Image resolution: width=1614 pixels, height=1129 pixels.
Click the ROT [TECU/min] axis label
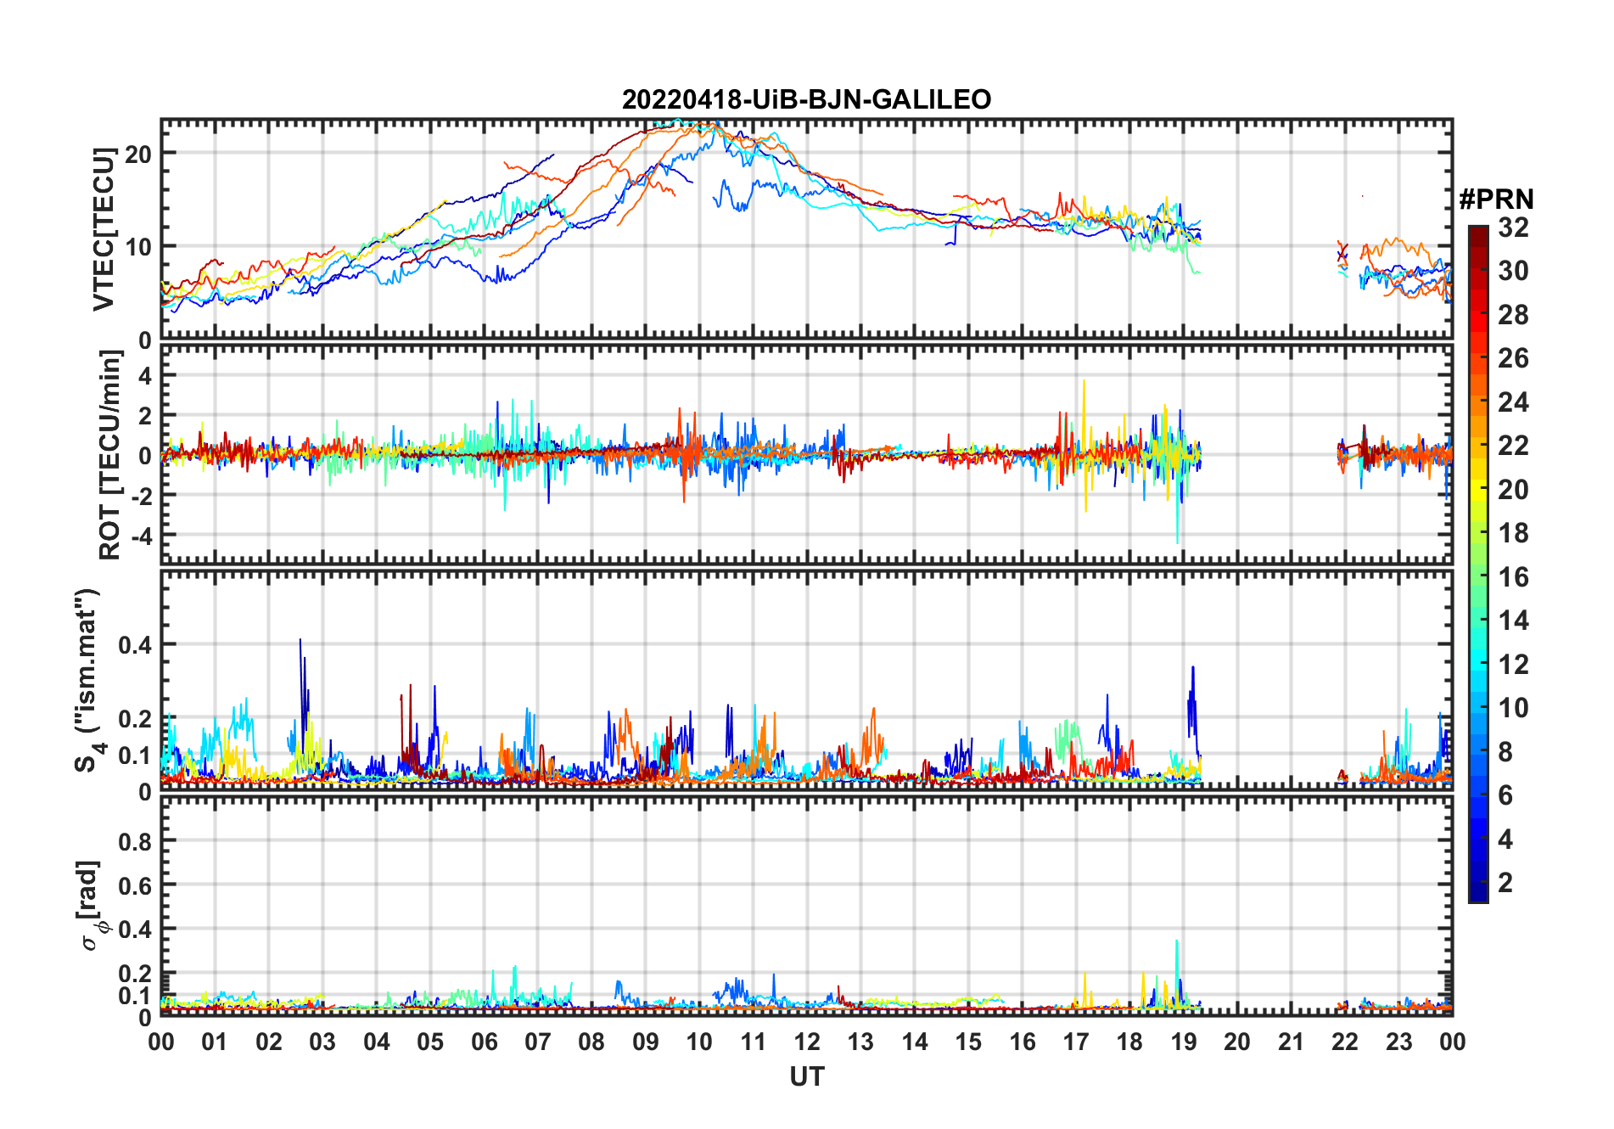[109, 455]
